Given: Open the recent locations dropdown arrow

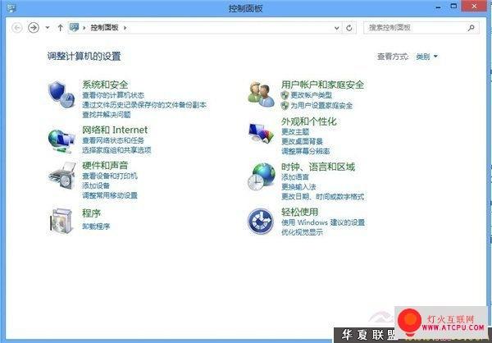Looking at the screenshot, I should 48,28.
